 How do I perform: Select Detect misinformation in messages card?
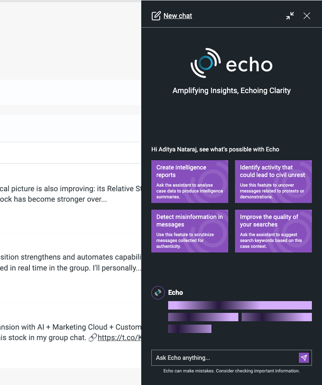tap(190, 231)
